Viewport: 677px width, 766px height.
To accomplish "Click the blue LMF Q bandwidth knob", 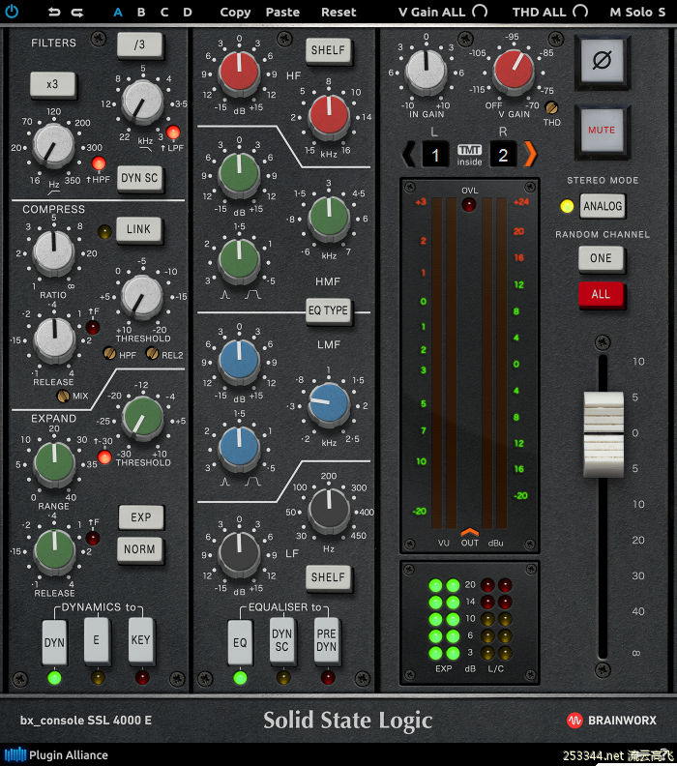I will pyautogui.click(x=239, y=447).
